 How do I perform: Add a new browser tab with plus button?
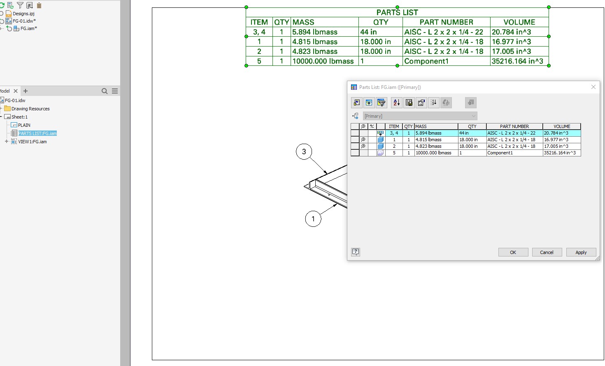pos(26,91)
